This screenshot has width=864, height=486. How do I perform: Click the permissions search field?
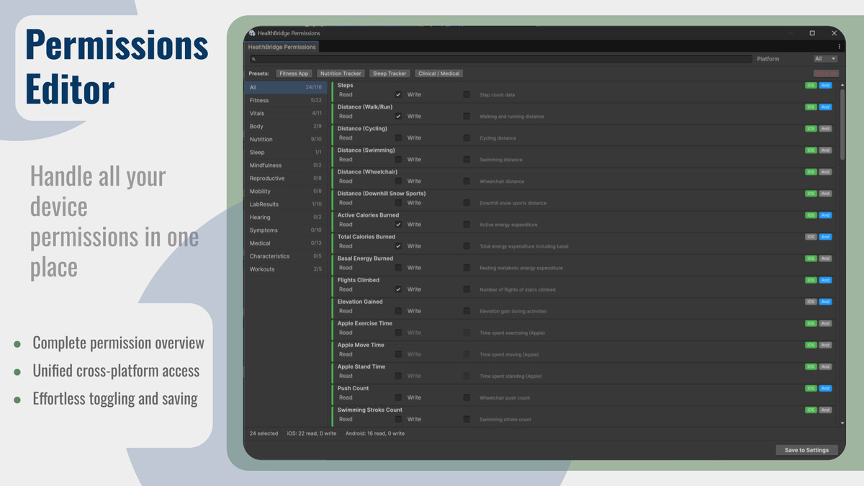coord(500,59)
